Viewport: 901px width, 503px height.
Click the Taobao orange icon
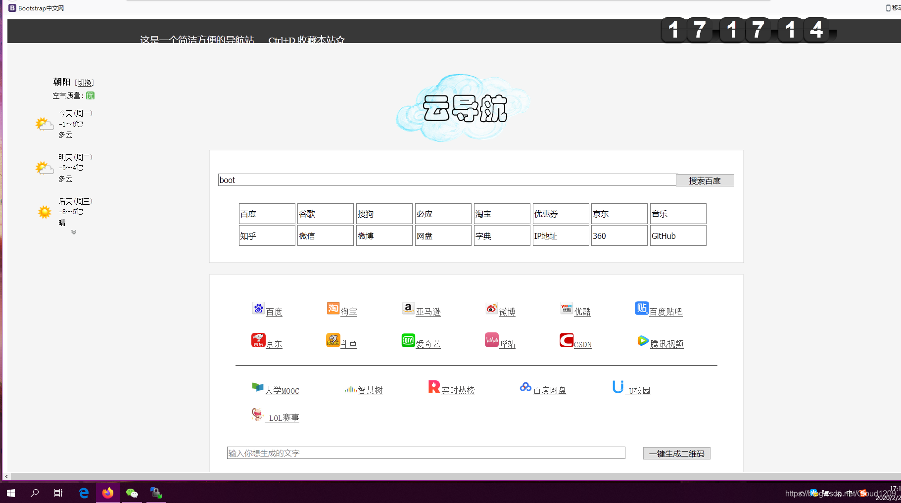(x=333, y=309)
